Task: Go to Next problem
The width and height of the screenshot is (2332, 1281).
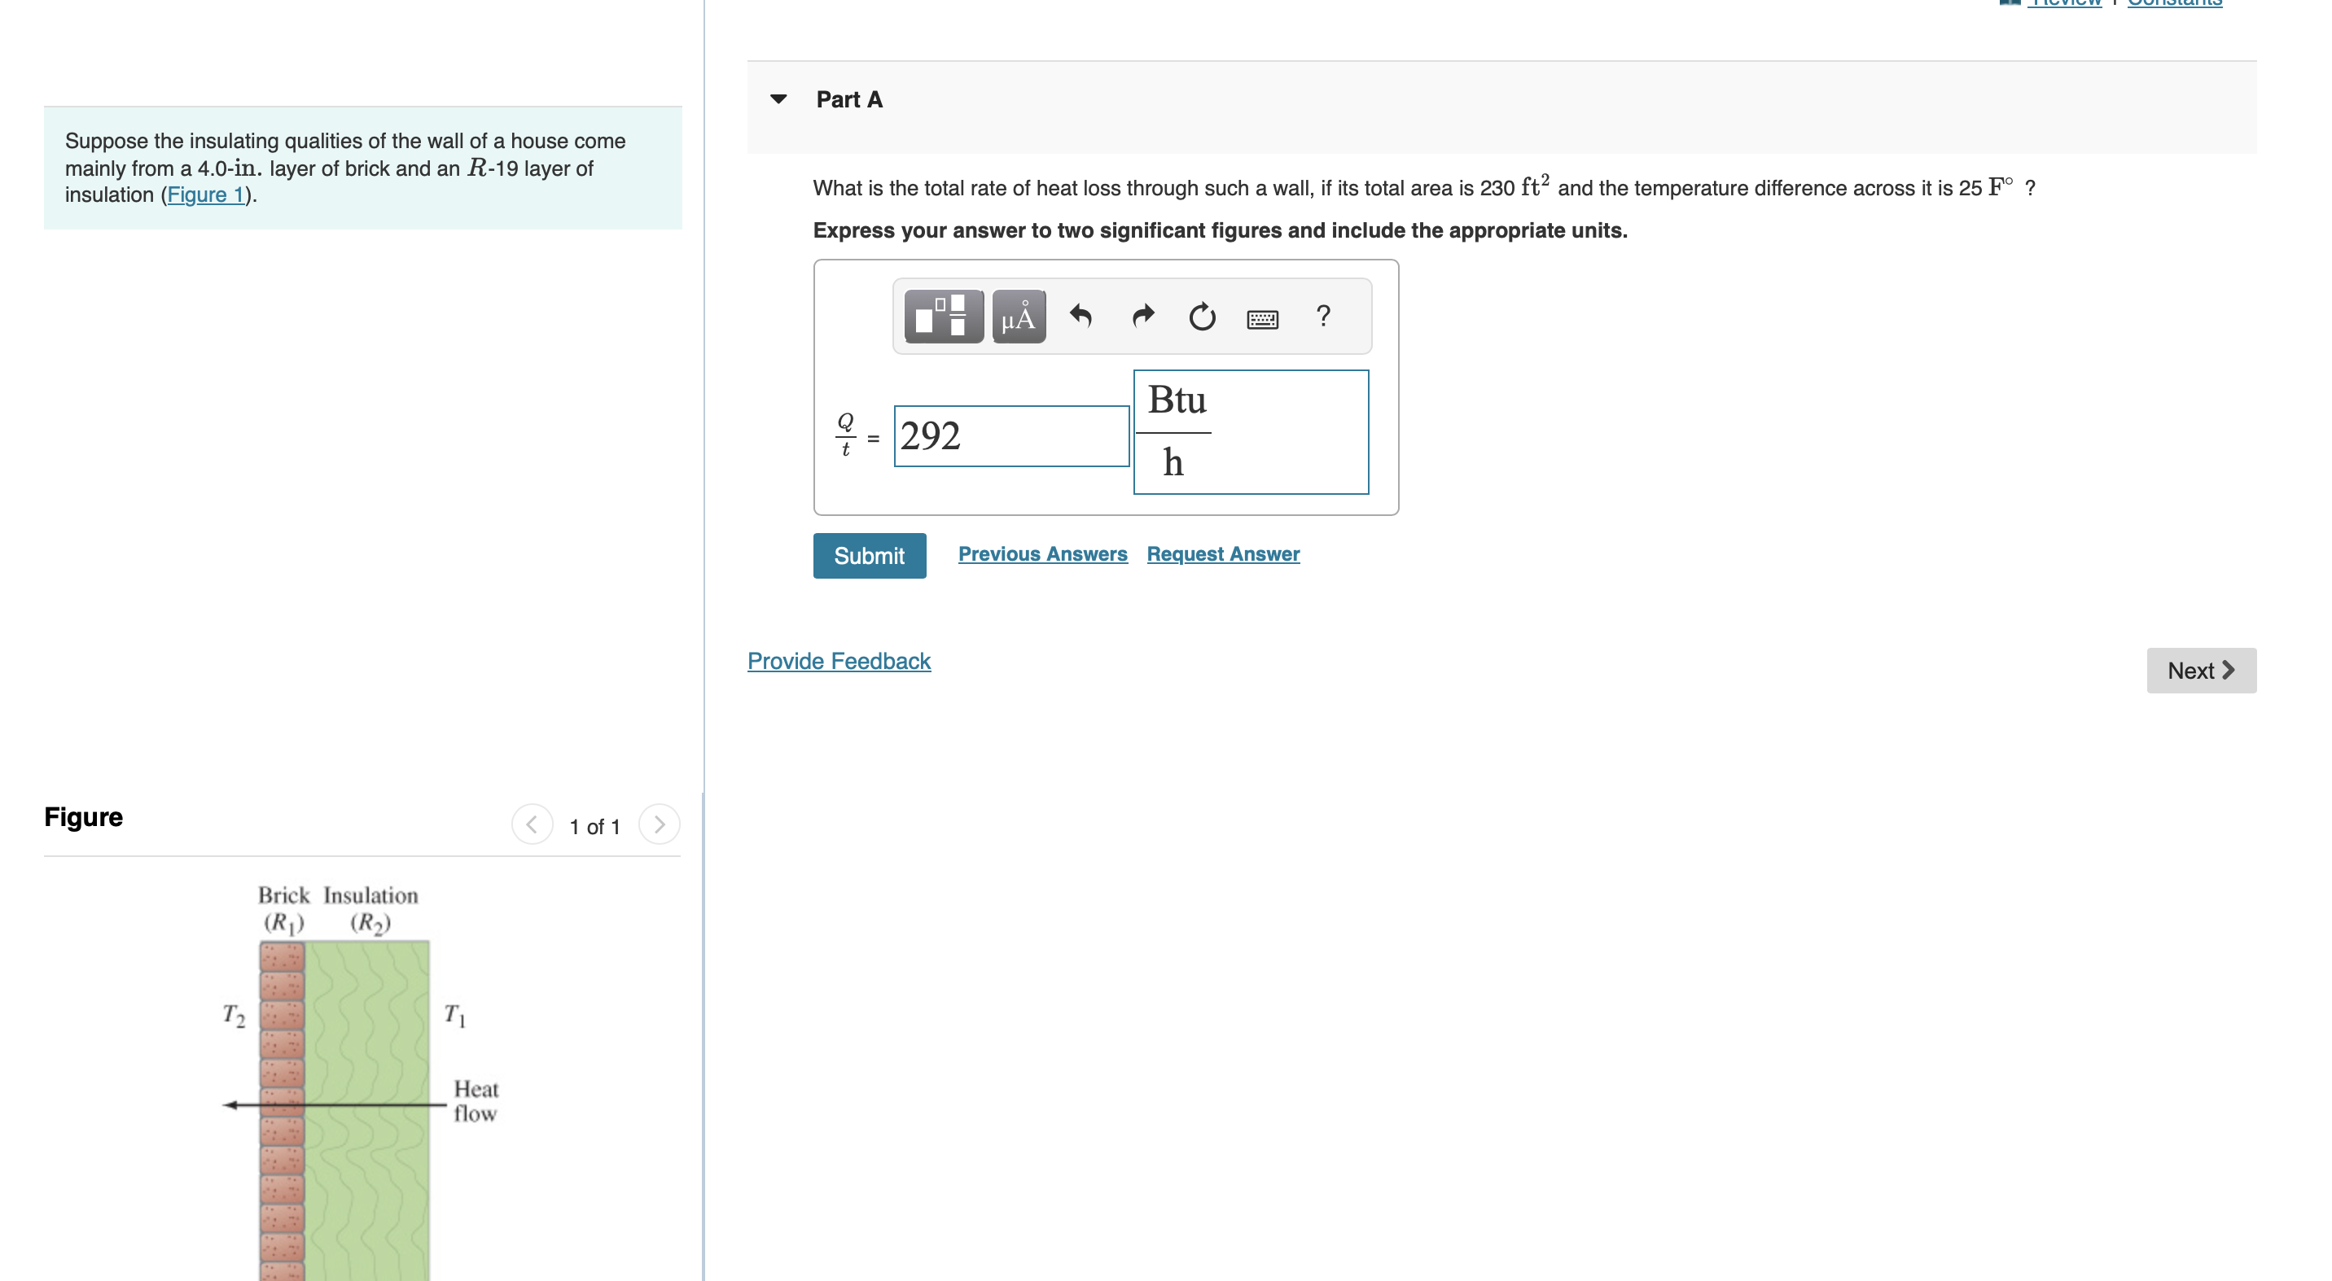Action: click(x=2200, y=671)
